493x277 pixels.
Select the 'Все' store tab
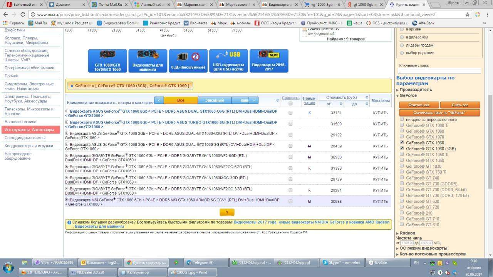(181, 100)
